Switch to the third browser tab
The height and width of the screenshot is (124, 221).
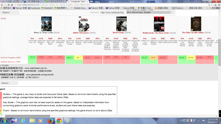click(56, 2)
